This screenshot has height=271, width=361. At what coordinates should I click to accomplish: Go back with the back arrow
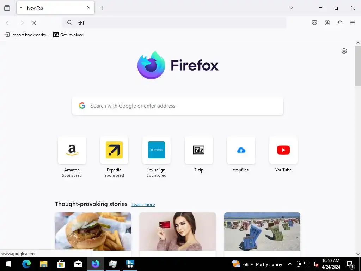click(x=8, y=23)
